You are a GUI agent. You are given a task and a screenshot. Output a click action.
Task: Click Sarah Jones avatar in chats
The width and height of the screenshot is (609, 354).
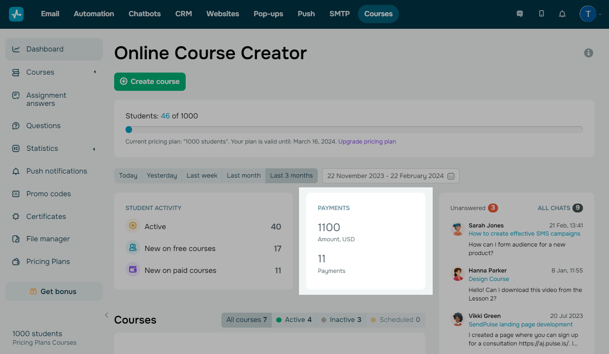(458, 229)
